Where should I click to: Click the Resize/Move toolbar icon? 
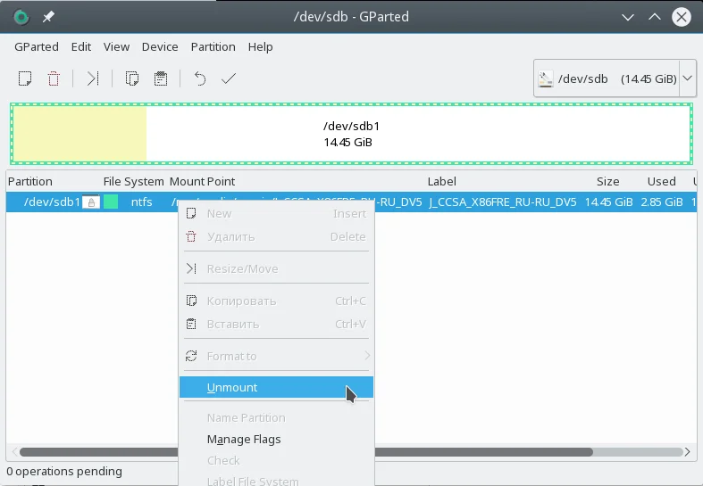point(92,78)
